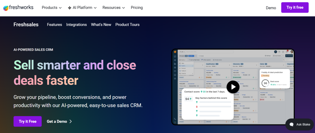This screenshot has width=315, height=133.
Task: Click the Freshsales product name link
Action: pyautogui.click(x=26, y=24)
